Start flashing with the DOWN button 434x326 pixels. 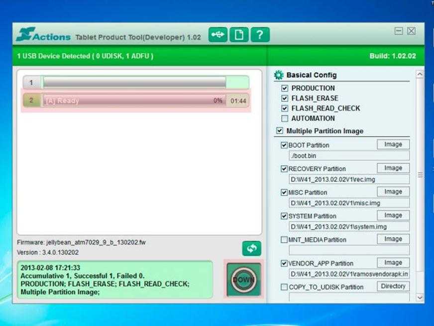243,280
